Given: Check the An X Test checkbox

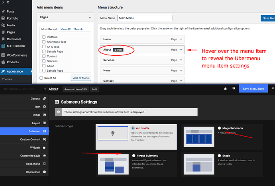Looking at the screenshot, I should coord(44,47).
